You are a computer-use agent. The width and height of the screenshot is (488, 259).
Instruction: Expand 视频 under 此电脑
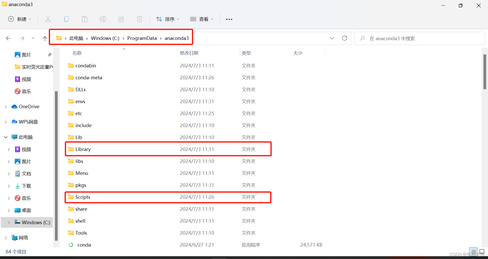(x=9, y=149)
